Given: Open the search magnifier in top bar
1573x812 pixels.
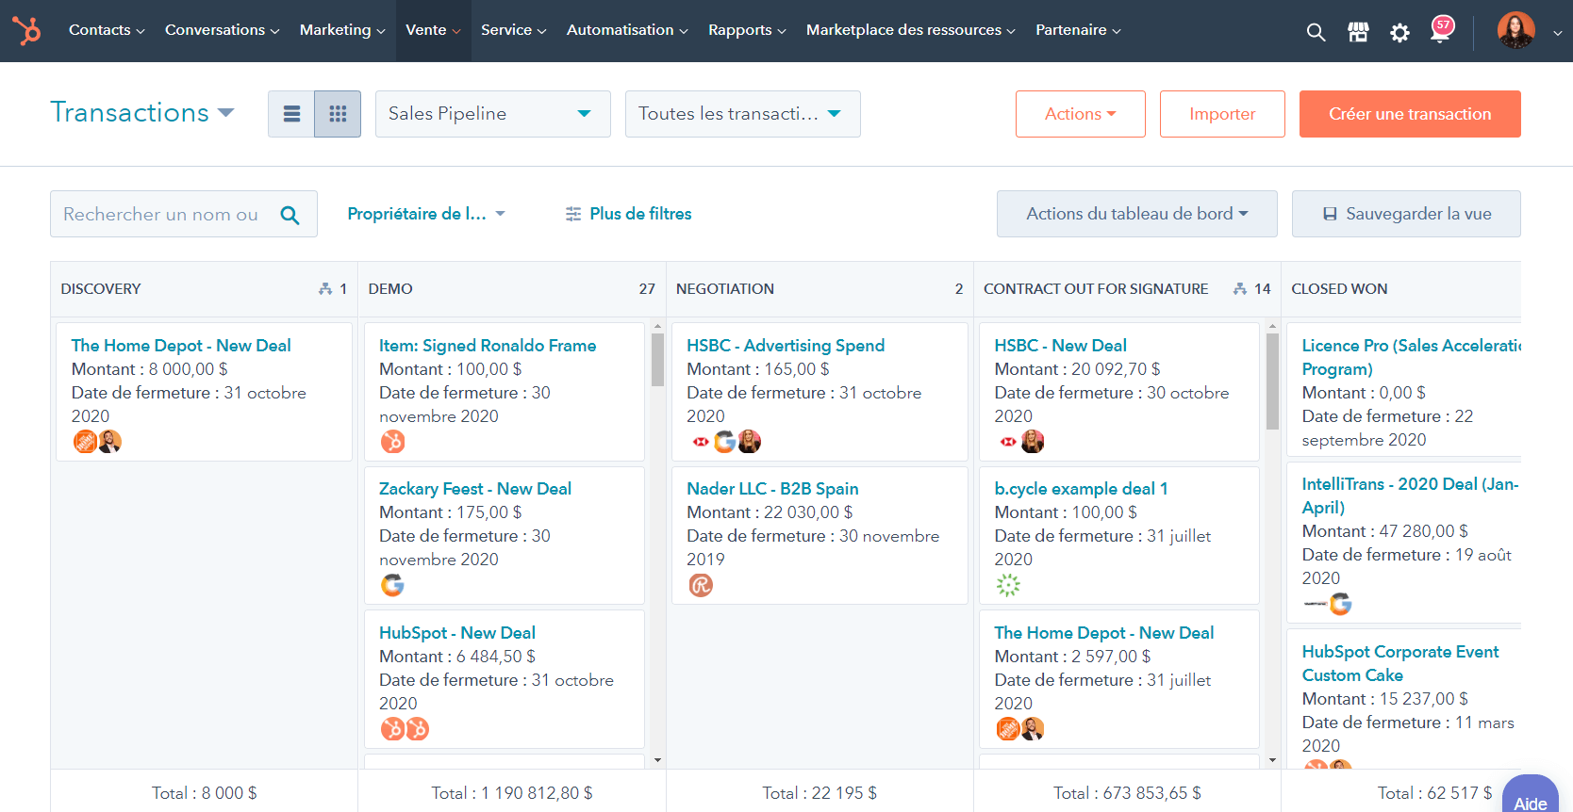Looking at the screenshot, I should 1316,32.
